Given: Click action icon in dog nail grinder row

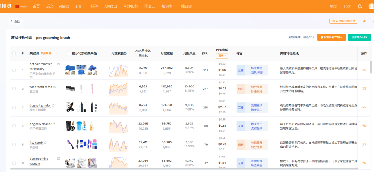Looking at the screenshot, I should pyautogui.click(x=364, y=107).
